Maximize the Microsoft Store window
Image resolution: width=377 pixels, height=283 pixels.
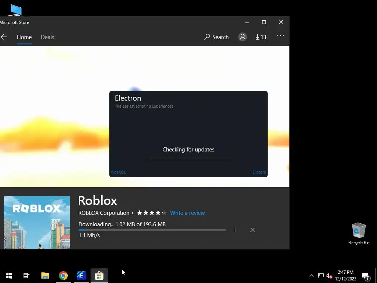pos(264,22)
